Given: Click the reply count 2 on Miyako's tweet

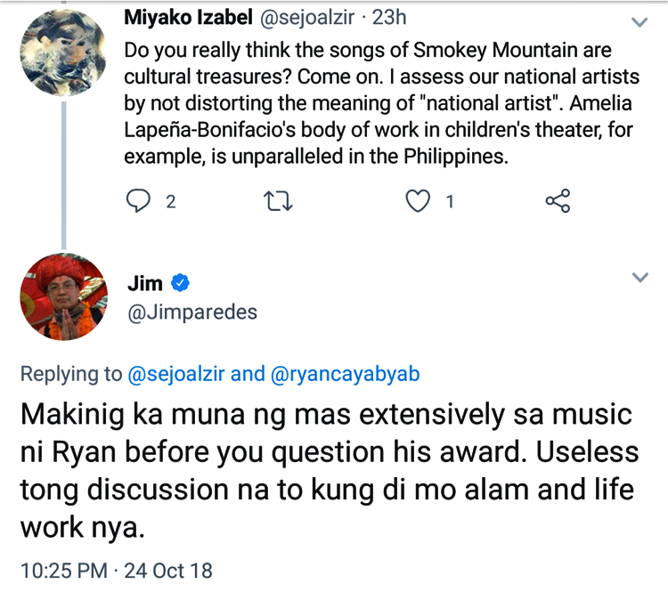Looking at the screenshot, I should 171,202.
